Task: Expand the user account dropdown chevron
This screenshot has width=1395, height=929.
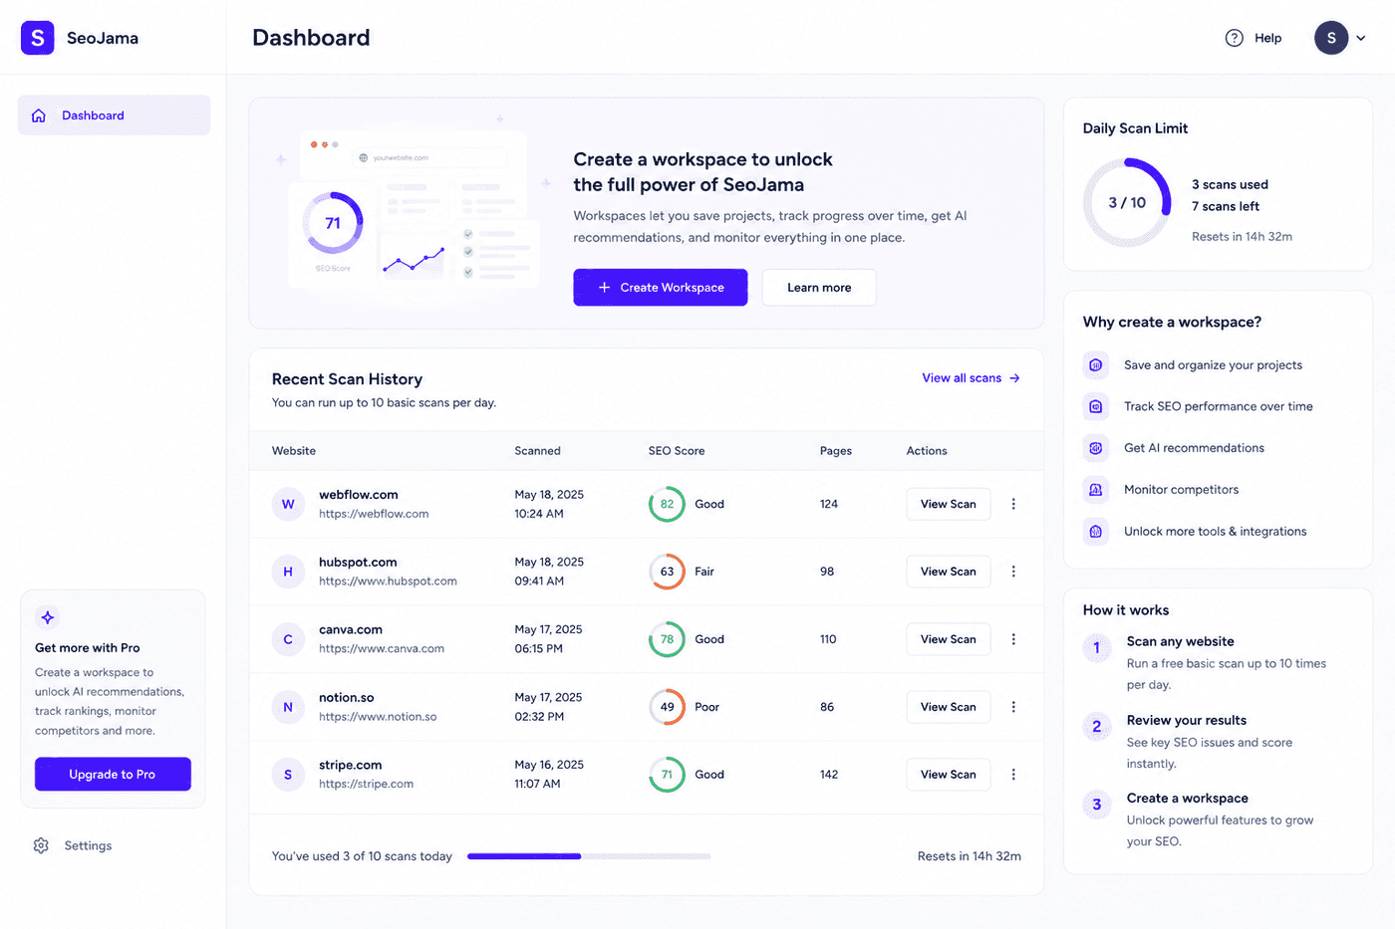Action: 1361,38
